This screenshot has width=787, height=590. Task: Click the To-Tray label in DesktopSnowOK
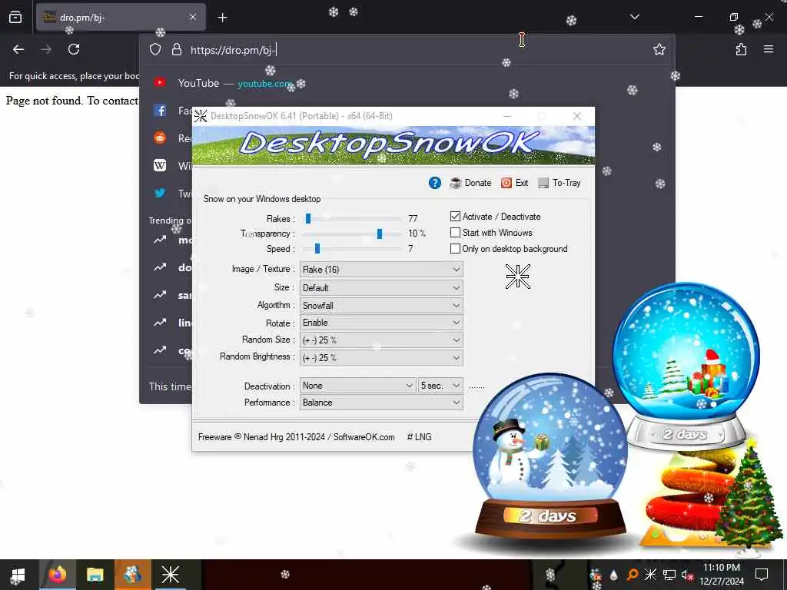(x=566, y=183)
